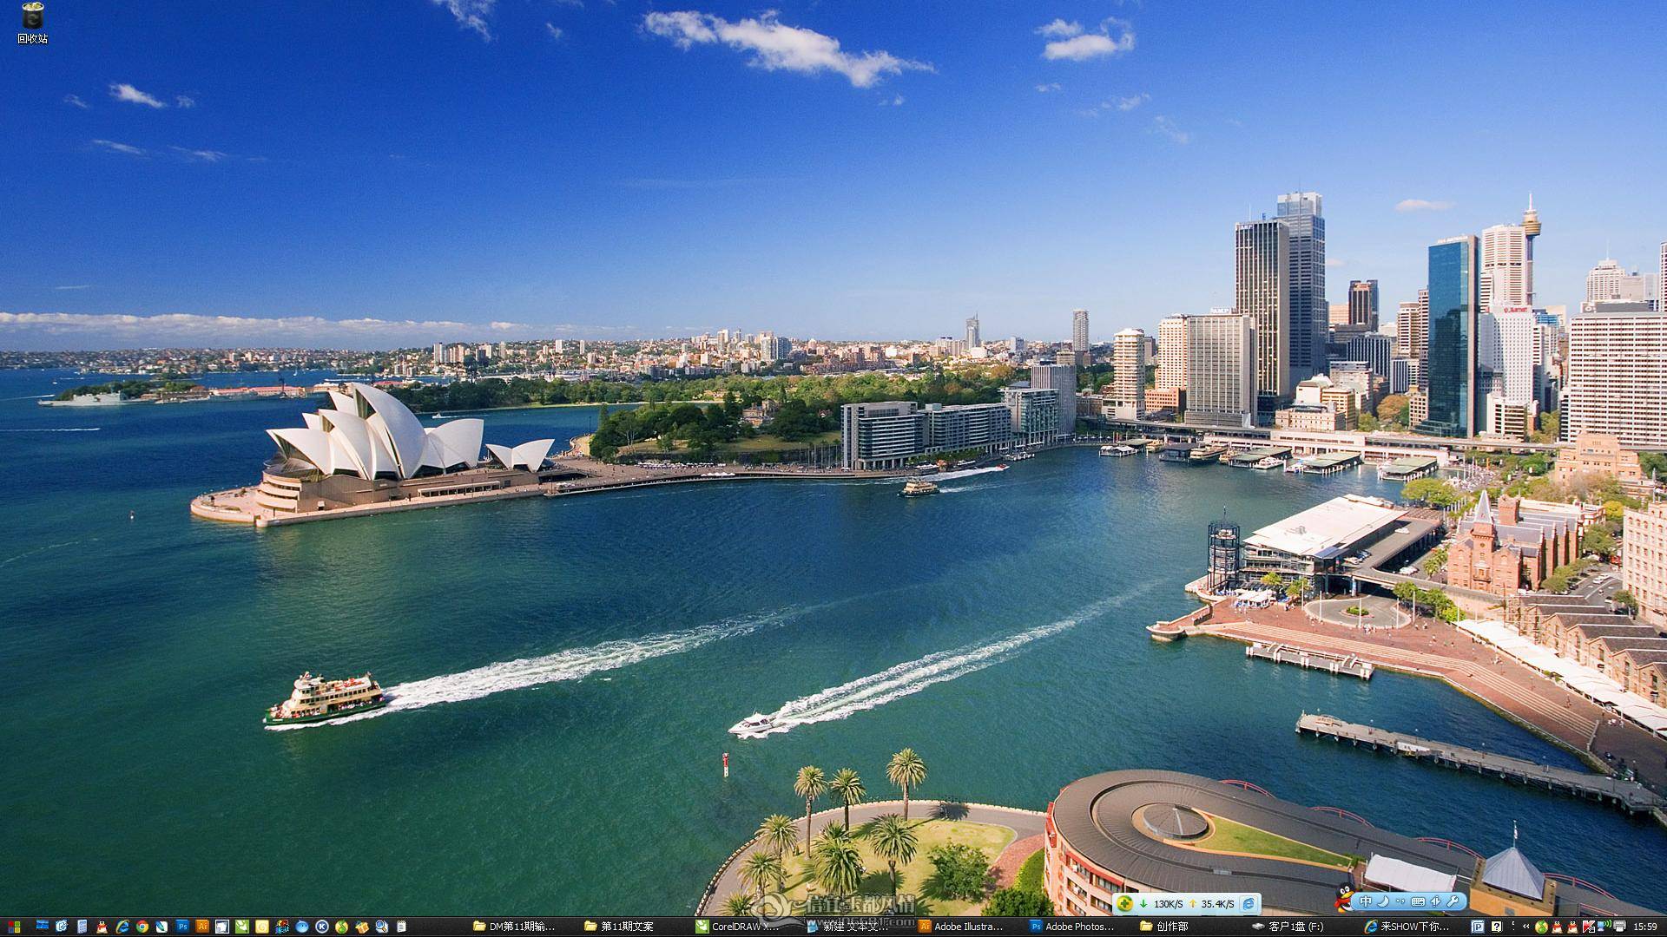Open the notepad icon in quick launch
Screen dimensions: 1667x937
pos(401,927)
